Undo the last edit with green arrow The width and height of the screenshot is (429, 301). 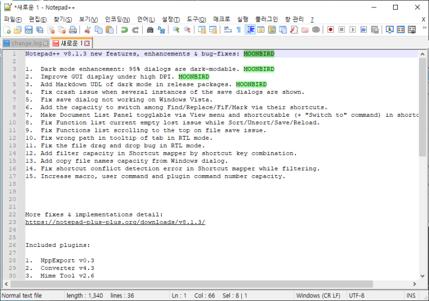[x=124, y=30]
